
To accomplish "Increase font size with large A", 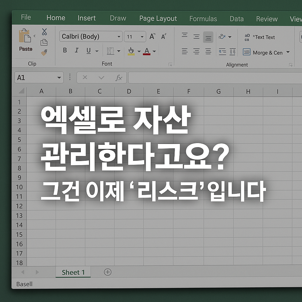I will [152, 36].
